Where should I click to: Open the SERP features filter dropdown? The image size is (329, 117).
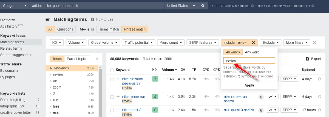[203, 43]
